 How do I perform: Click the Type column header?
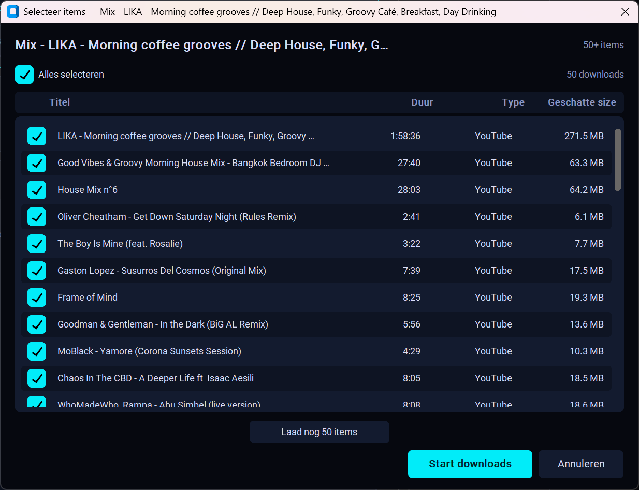(x=513, y=102)
